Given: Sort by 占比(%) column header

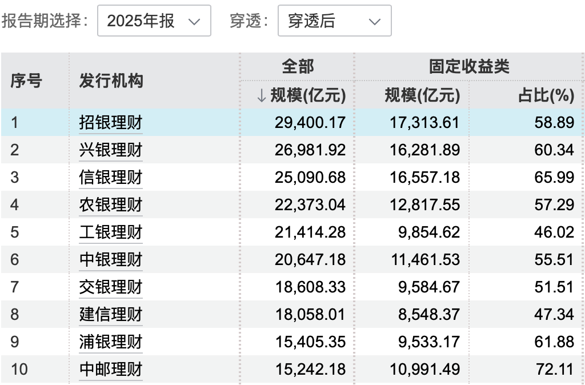Looking at the screenshot, I should pyautogui.click(x=546, y=95).
